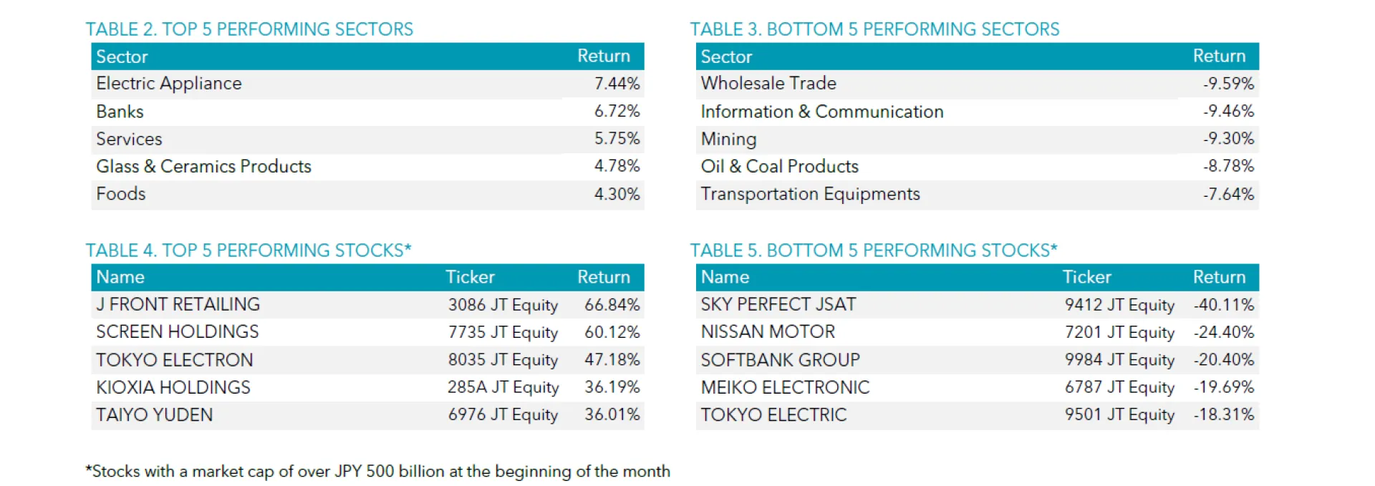Select the Wholesale Trade sector cell
The width and height of the screenshot is (1375, 486).
[768, 84]
